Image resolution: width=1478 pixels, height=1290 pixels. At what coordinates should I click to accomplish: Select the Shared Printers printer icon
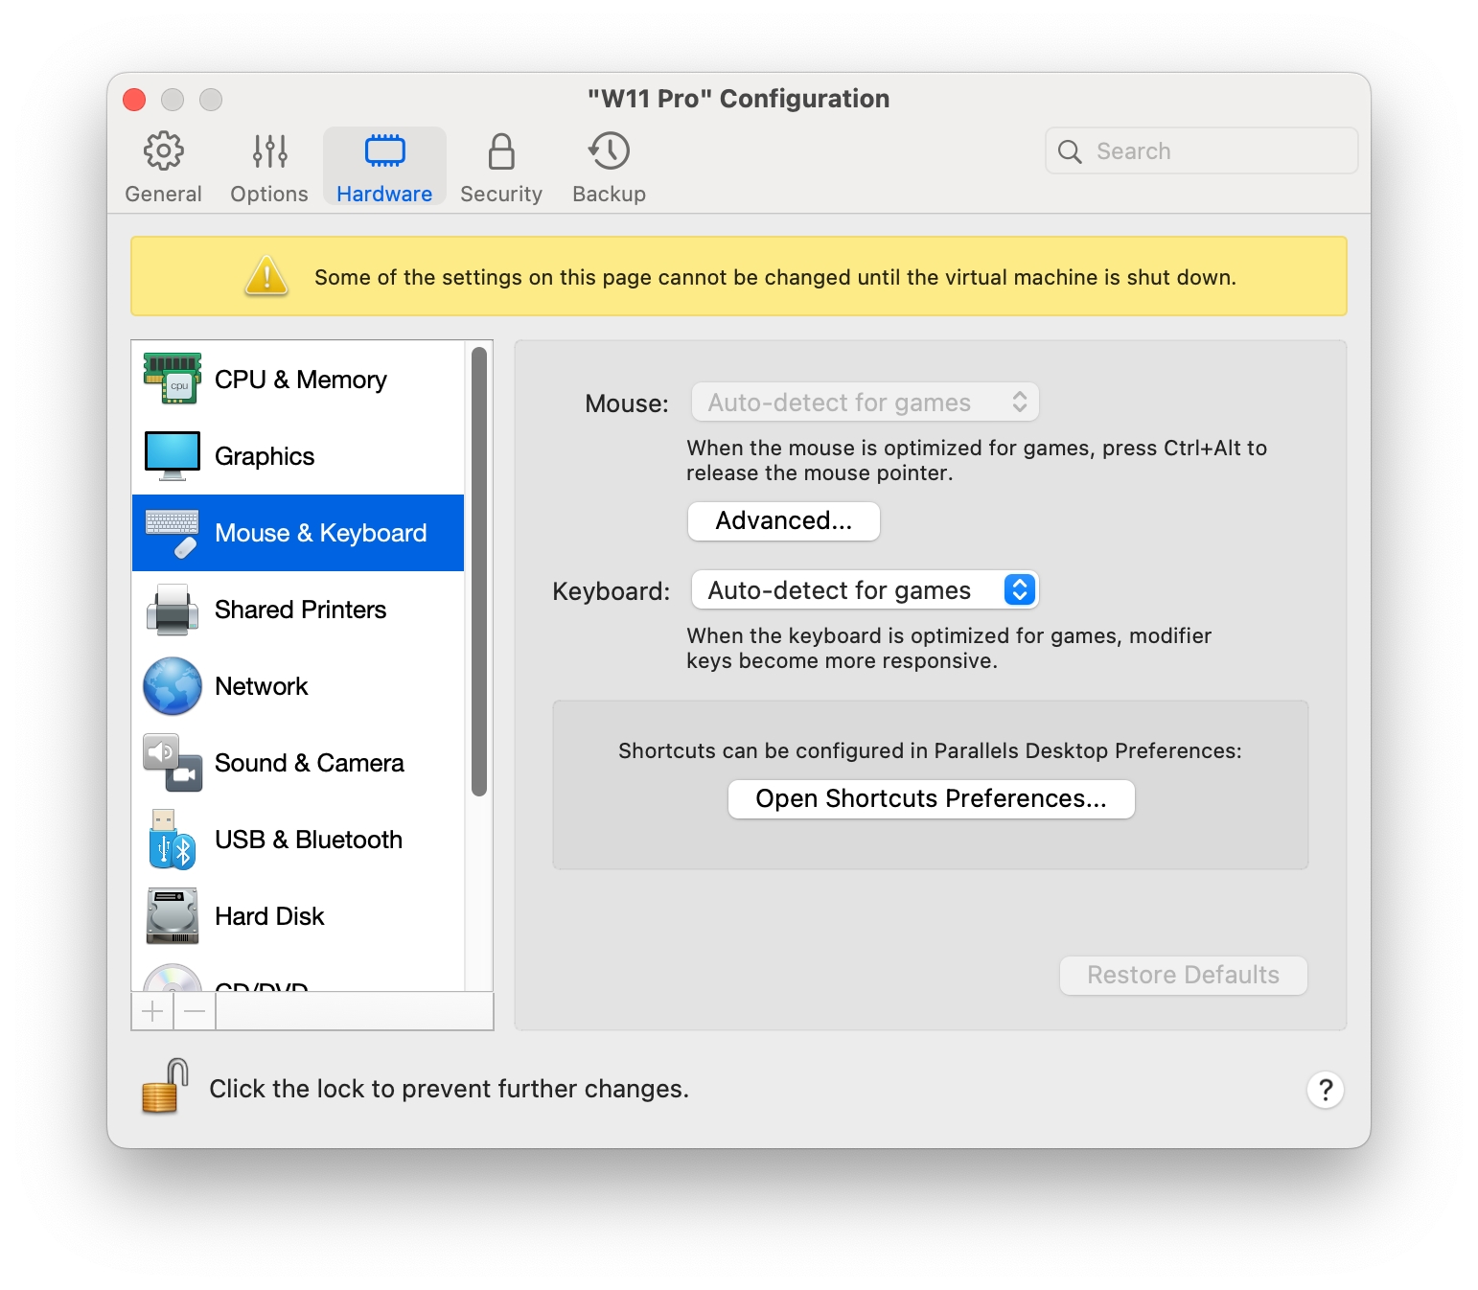[173, 610]
